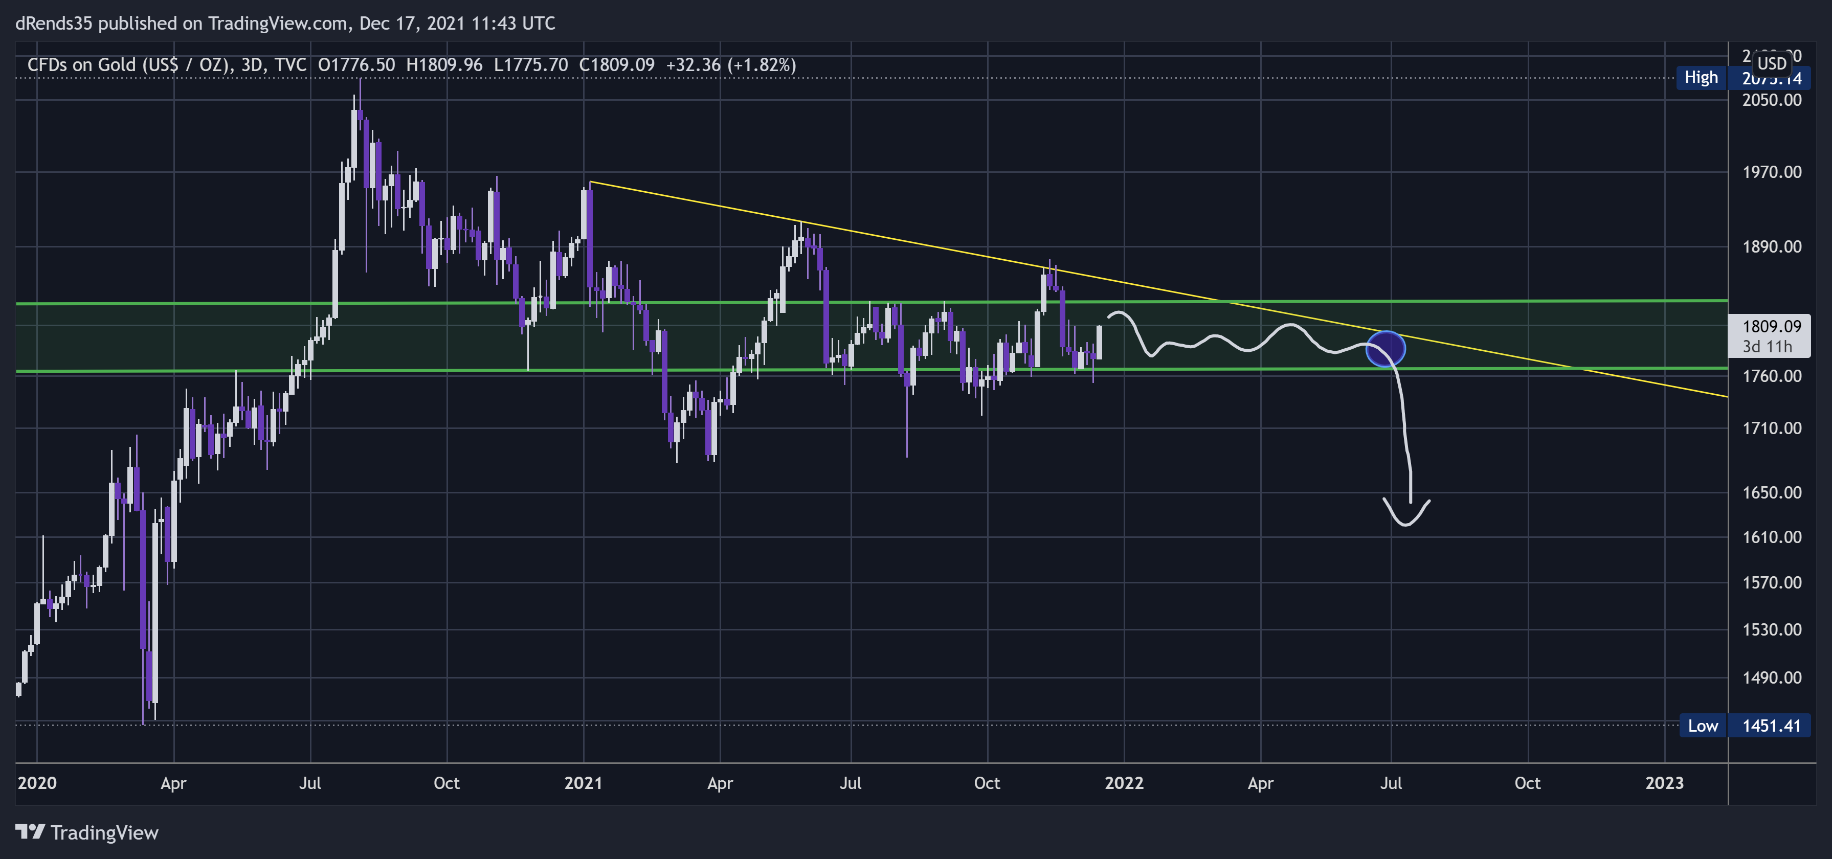
Task: Click the H1809.96 high value in legend
Action: coord(444,65)
